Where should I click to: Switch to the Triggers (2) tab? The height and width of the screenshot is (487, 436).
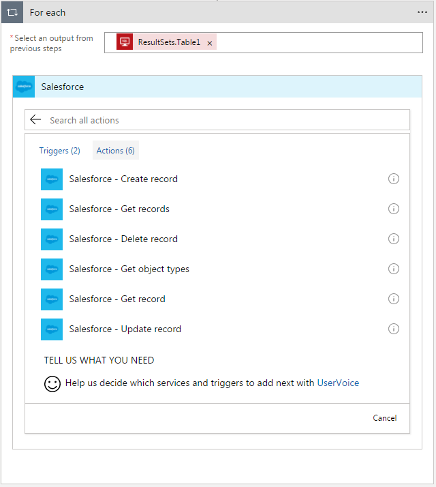point(59,151)
